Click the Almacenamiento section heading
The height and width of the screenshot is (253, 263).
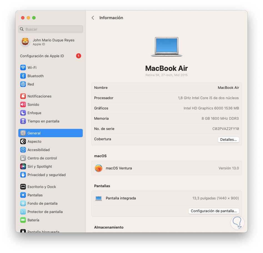[x=109, y=227]
